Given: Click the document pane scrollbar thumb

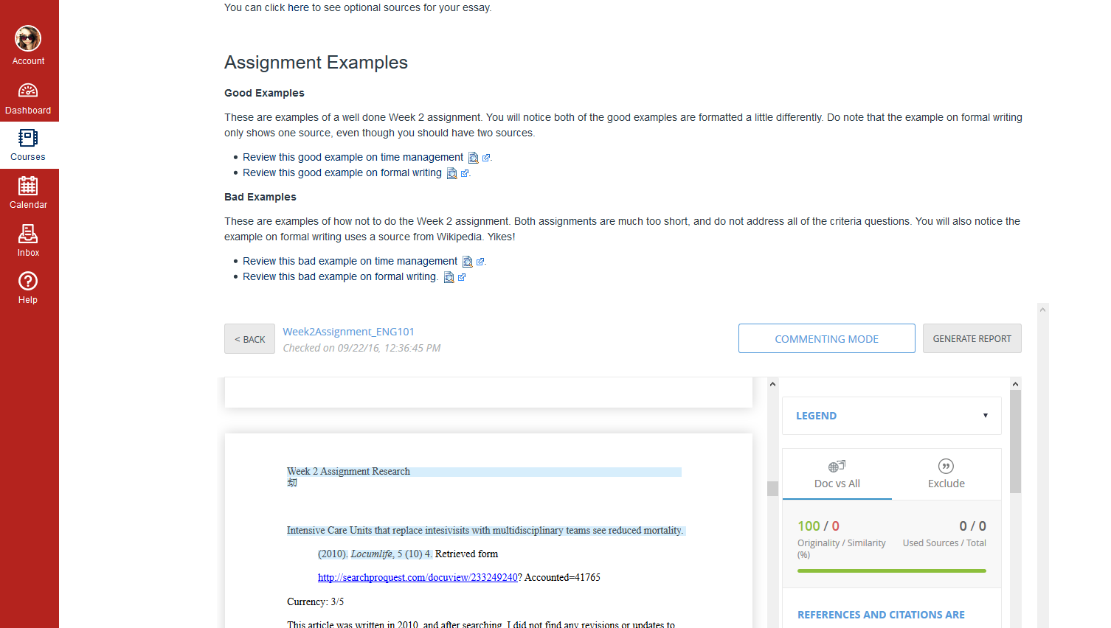Looking at the screenshot, I should pyautogui.click(x=772, y=488).
